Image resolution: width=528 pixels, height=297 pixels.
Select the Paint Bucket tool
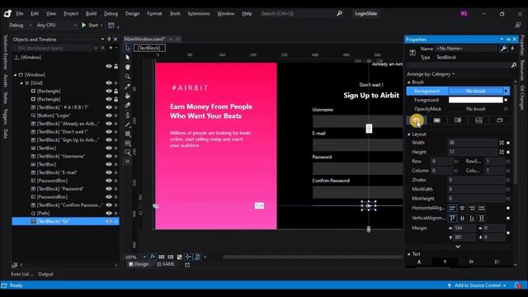(128, 96)
